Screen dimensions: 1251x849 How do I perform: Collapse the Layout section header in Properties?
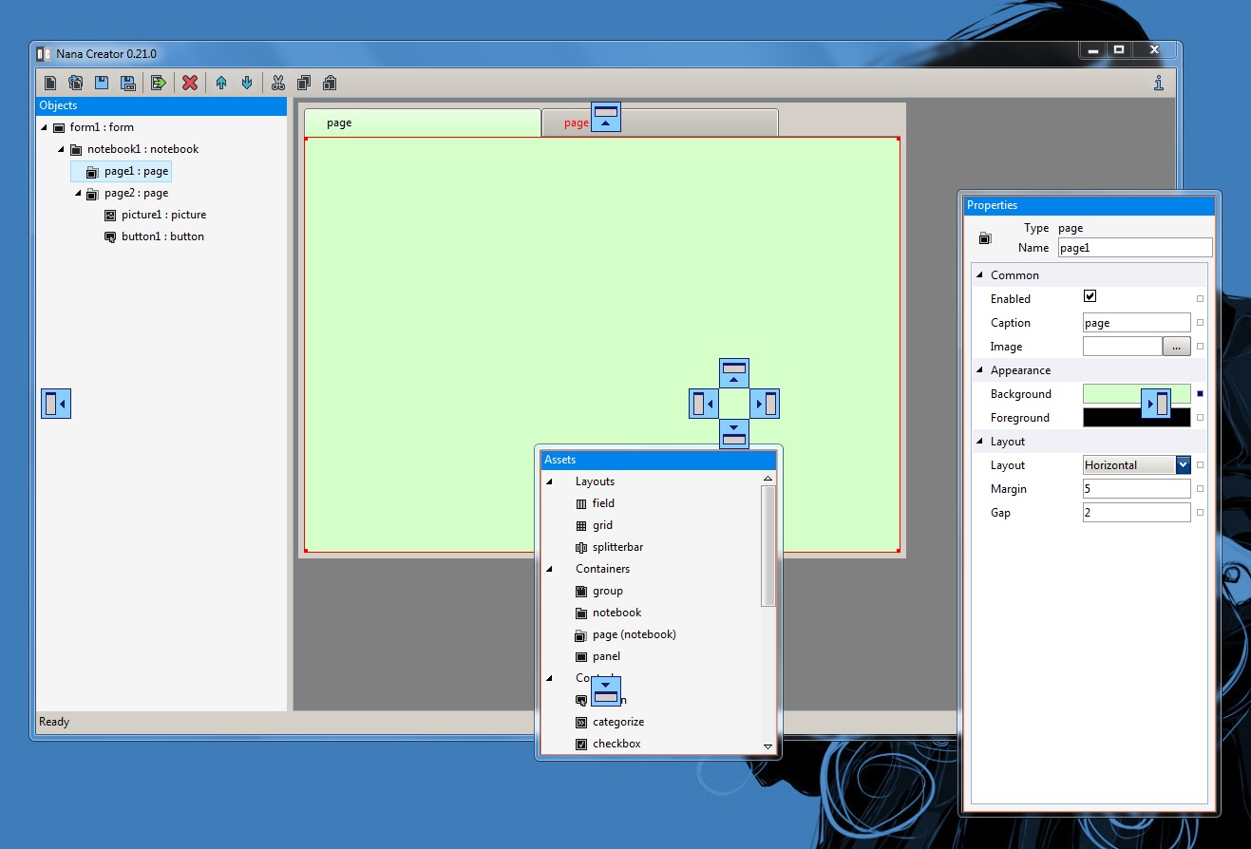[980, 442]
